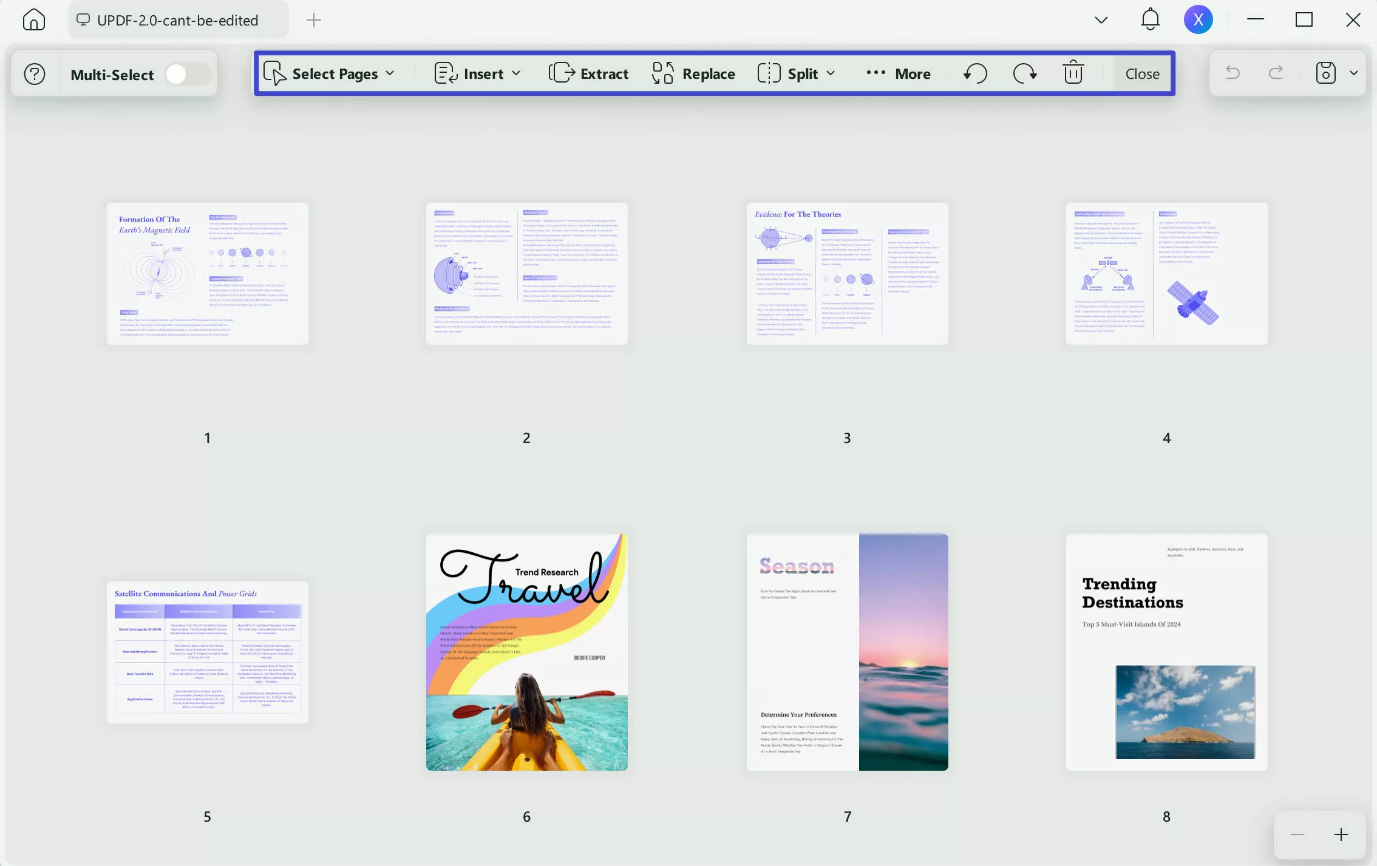Click the Home icon in the title bar
This screenshot has height=866, width=1377.
tap(33, 19)
